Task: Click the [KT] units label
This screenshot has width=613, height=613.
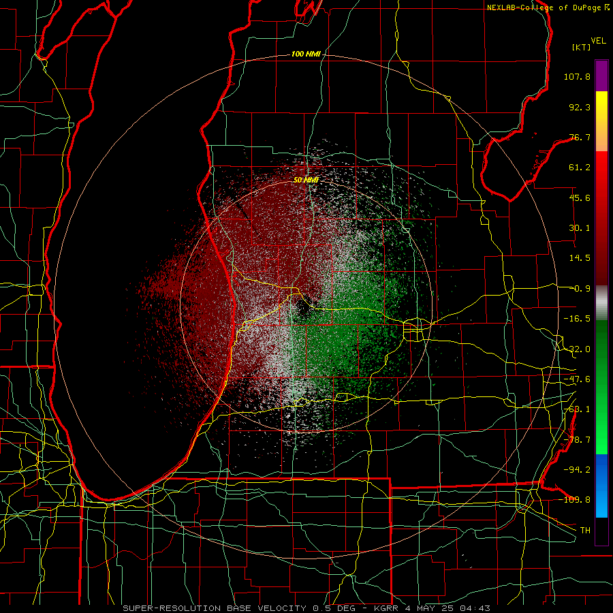Action: [x=582, y=47]
